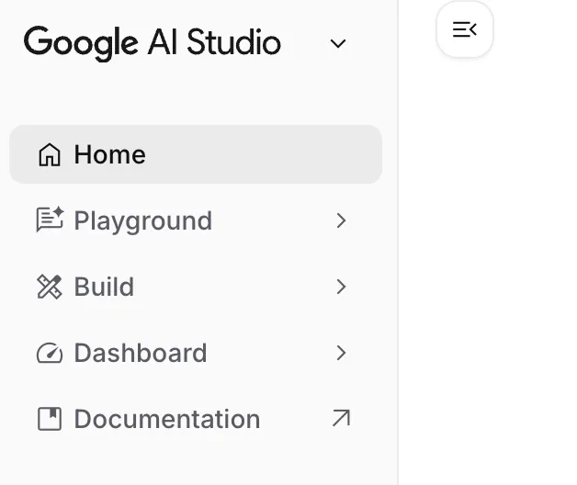This screenshot has width=577, height=485.
Task: Click the Google wordmark in the logo
Action: (81, 43)
